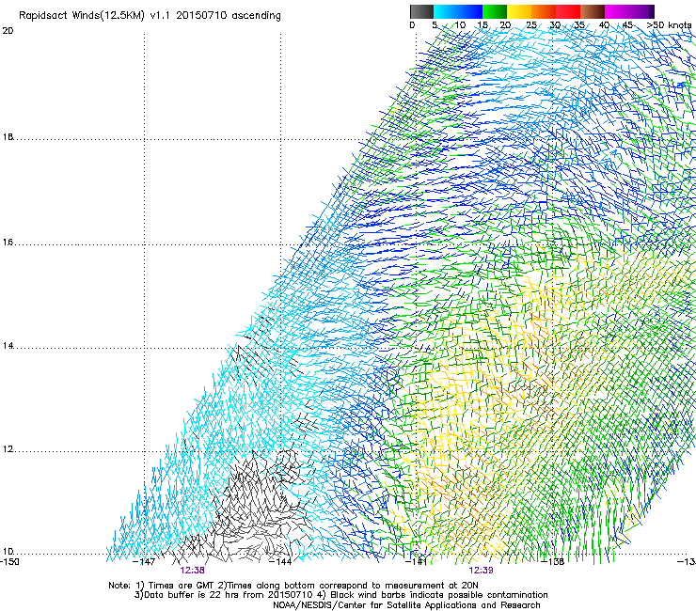Viewport: 696px width, 611px height.
Task: Select the cyan 5-10 knots legend swatch
Action: [x=445, y=11]
